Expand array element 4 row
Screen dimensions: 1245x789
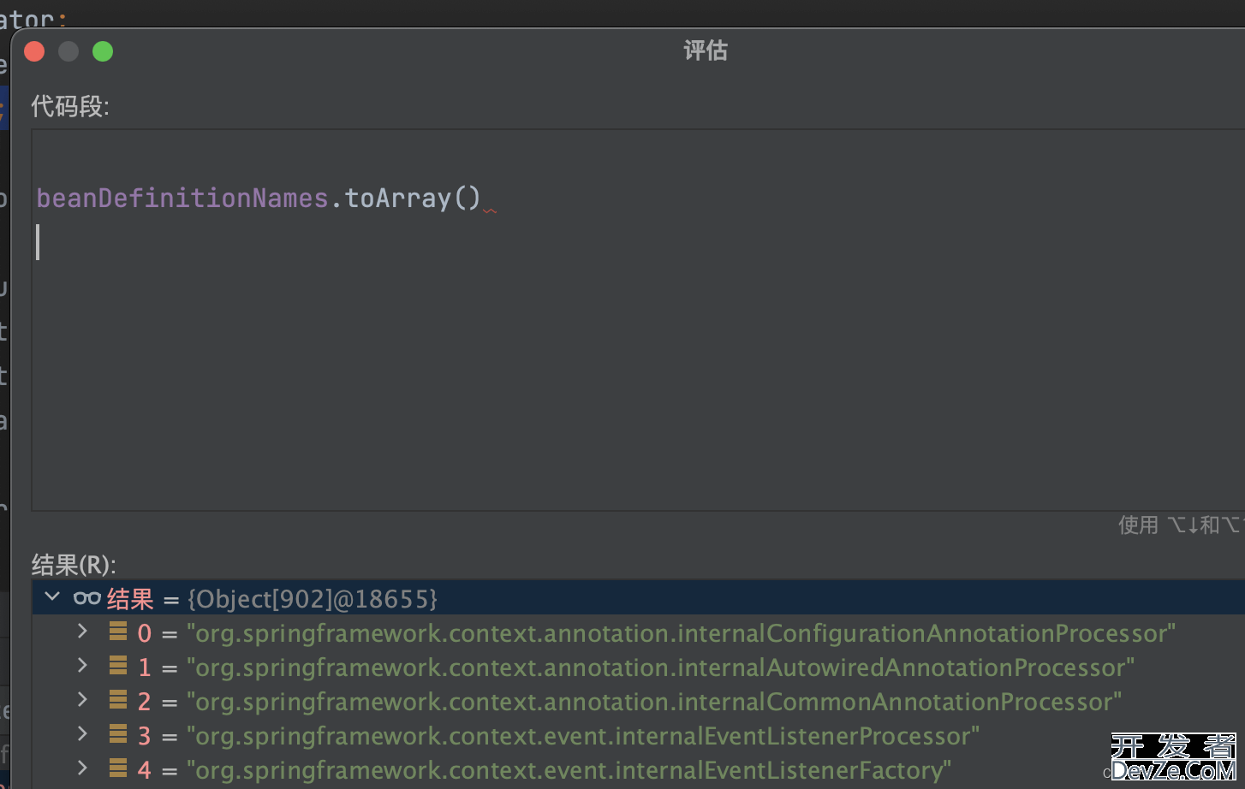tap(82, 768)
